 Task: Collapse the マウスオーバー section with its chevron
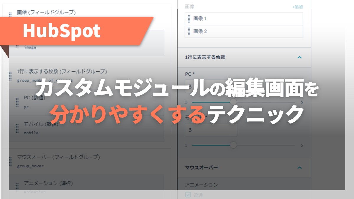299,167
